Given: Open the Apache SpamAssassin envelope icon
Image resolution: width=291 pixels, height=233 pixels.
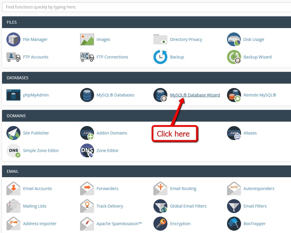Looking at the screenshot, I should click(x=87, y=223).
